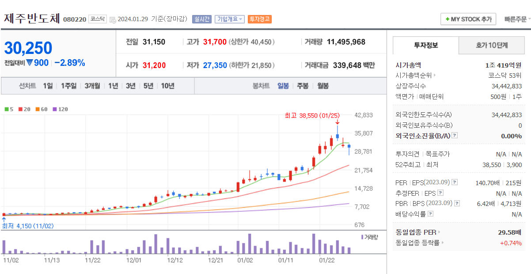Select the 10년 line chart period
Screen dimensions: 531x274
[167, 86]
